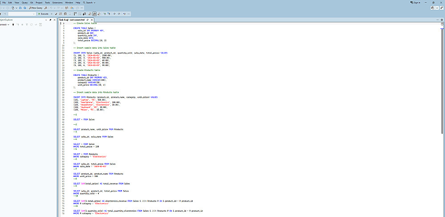Show the estimated execution plan icon
The image size is (445, 217).
click(x=61, y=14)
